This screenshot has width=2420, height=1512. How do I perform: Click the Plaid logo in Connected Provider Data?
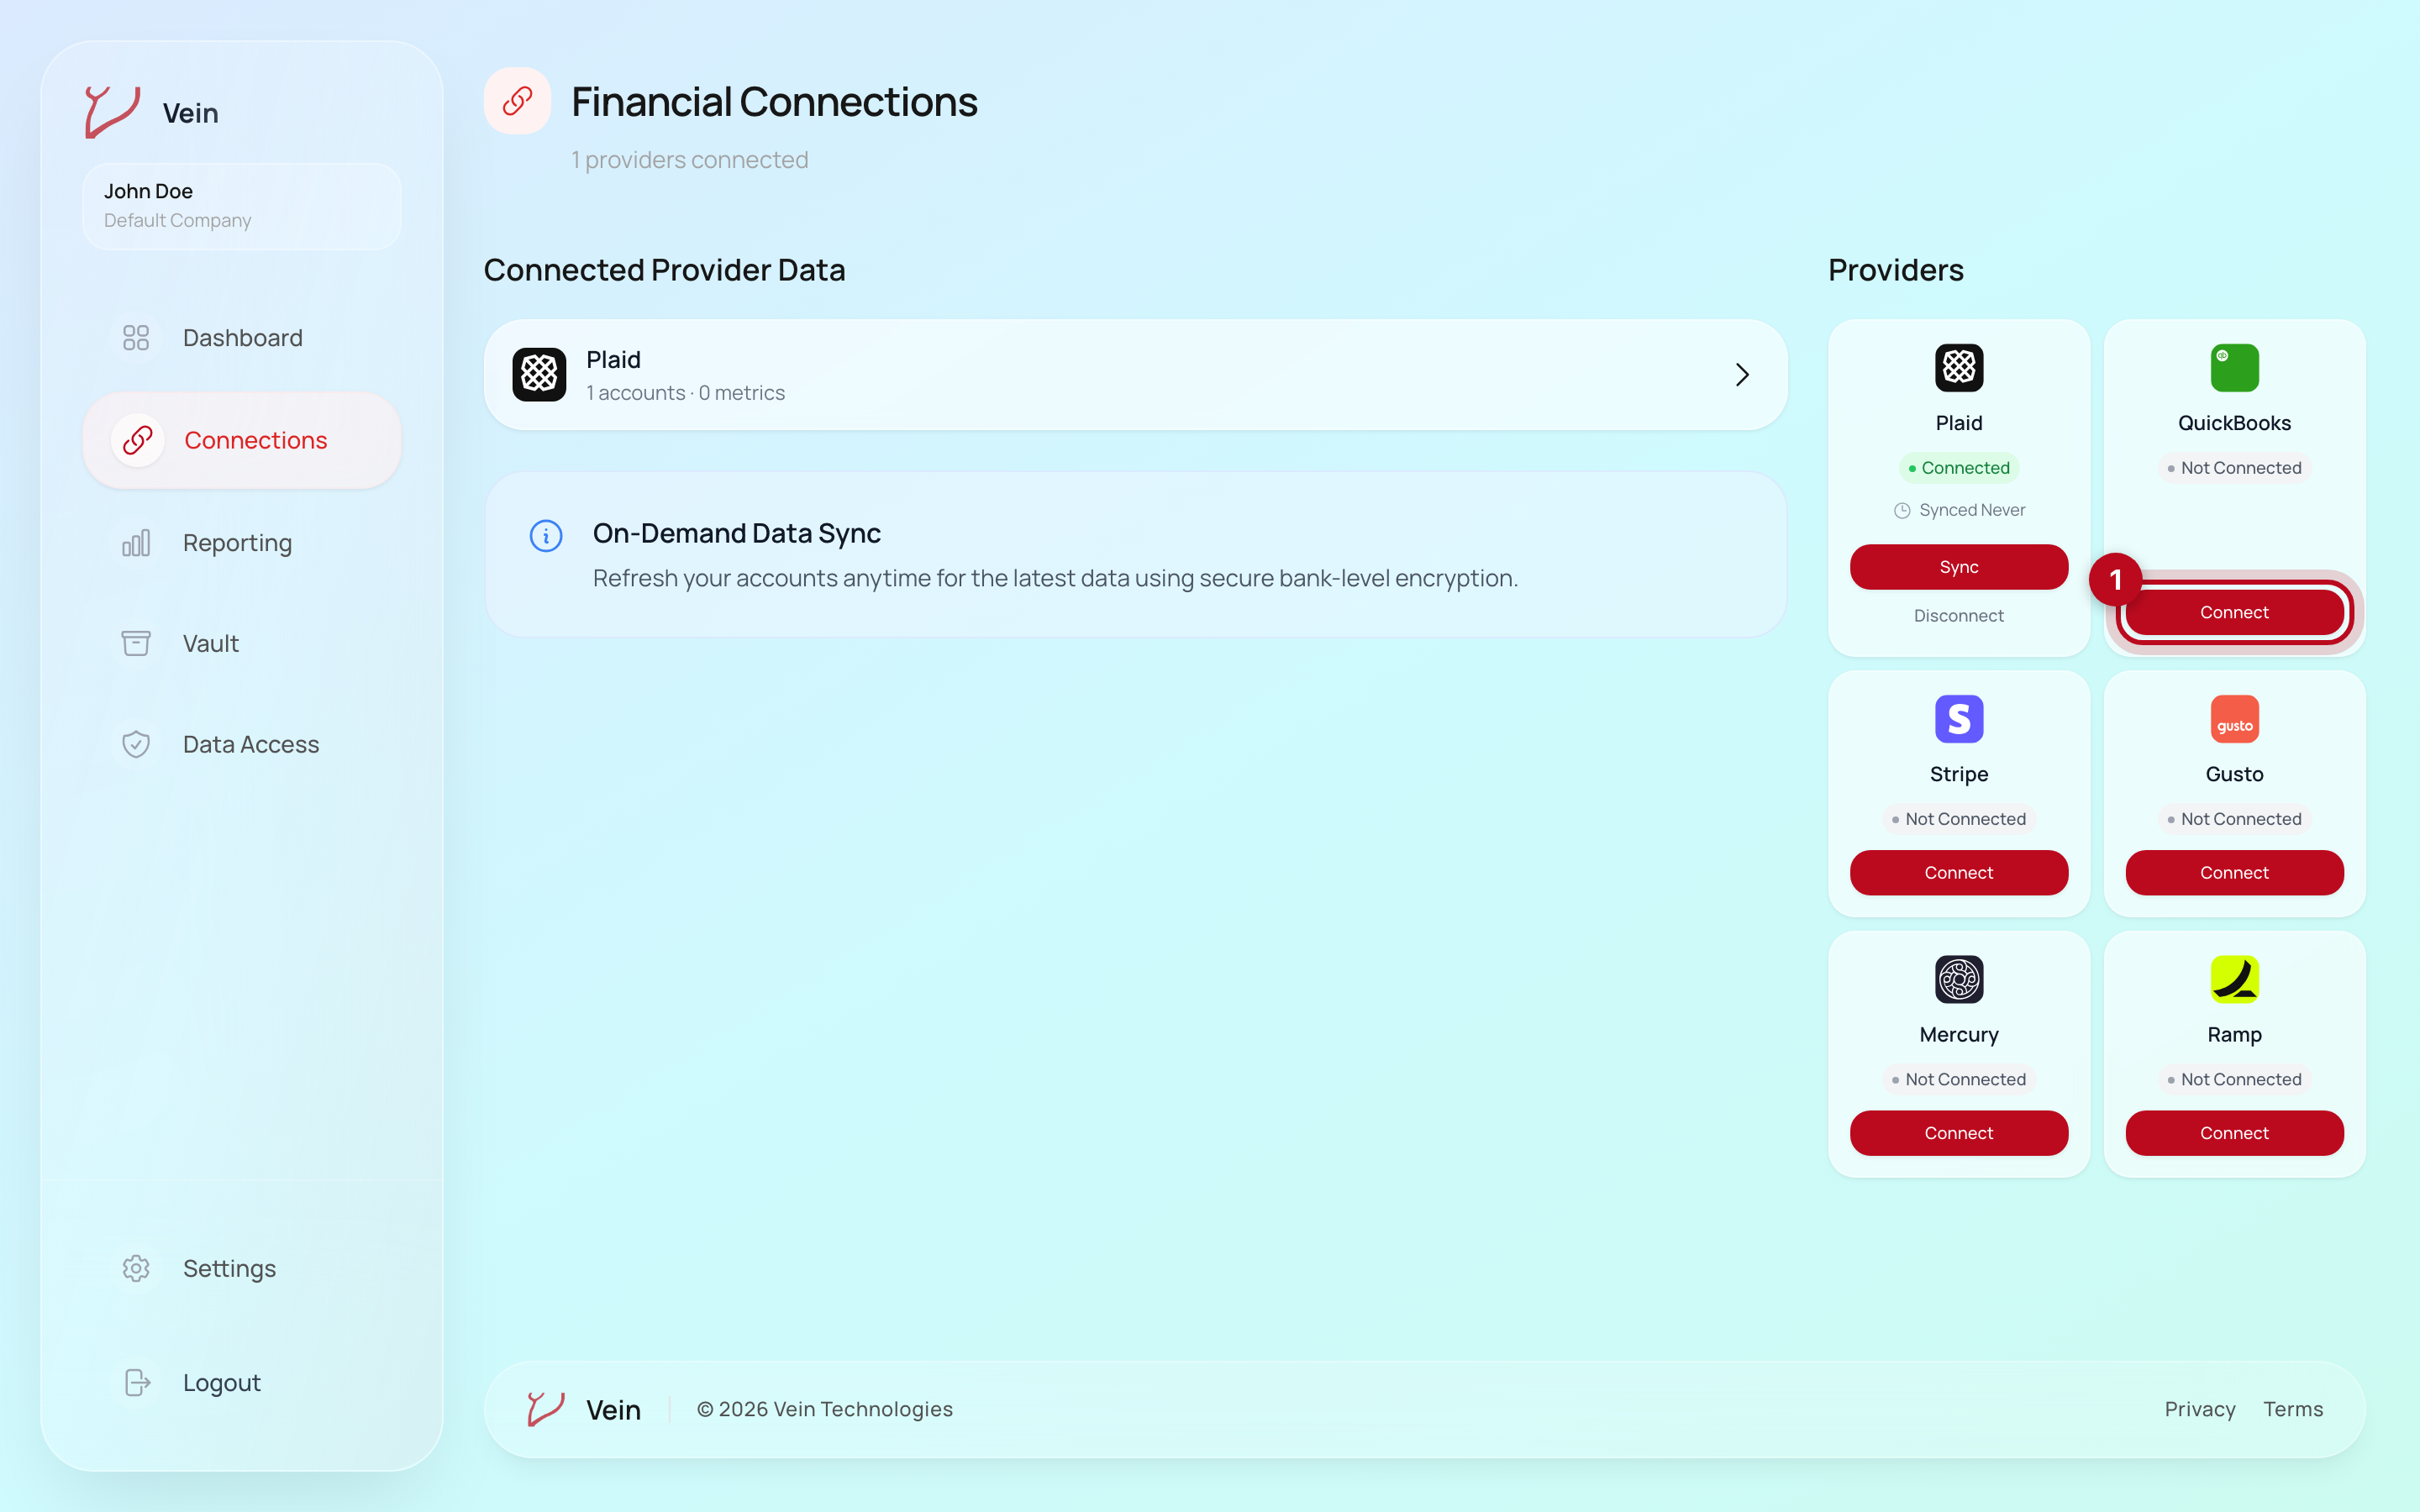tap(539, 374)
